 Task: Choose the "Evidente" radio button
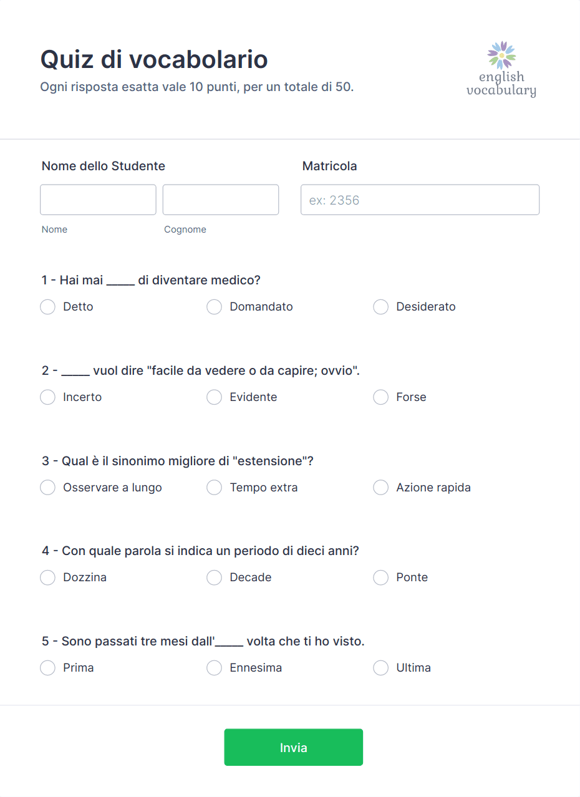coord(214,397)
